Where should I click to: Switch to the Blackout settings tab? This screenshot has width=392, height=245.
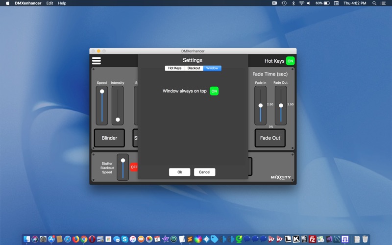pos(194,68)
